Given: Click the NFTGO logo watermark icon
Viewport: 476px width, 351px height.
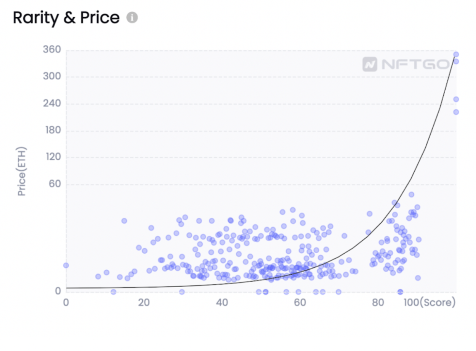Looking at the screenshot, I should tap(370, 64).
